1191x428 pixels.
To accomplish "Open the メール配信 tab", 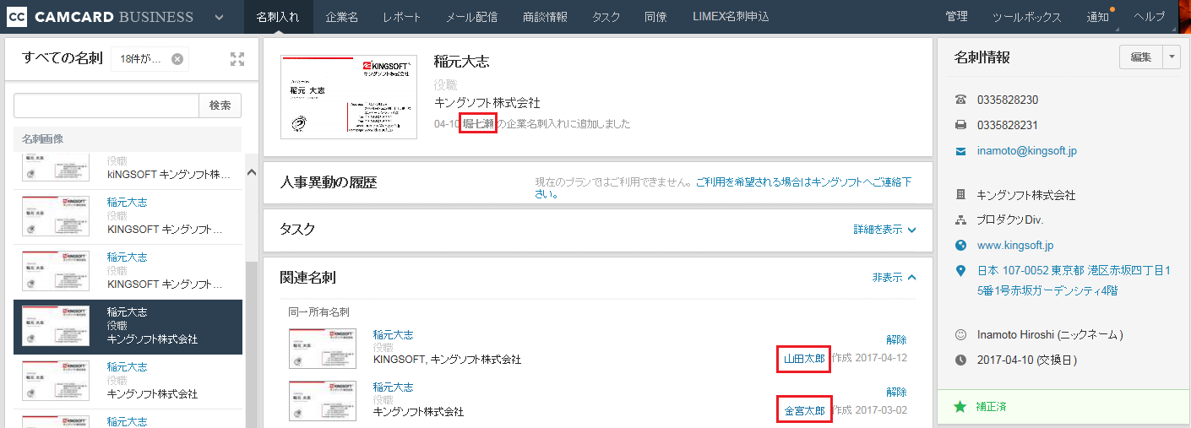I will click(x=471, y=17).
